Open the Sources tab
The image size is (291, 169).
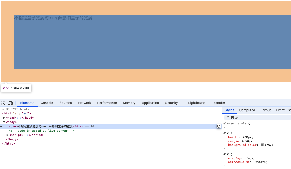click(x=66, y=103)
